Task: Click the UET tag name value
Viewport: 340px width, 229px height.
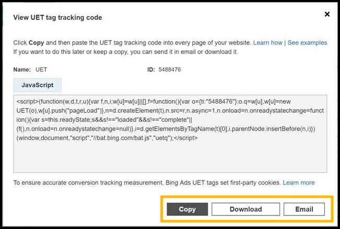Action: click(x=41, y=69)
